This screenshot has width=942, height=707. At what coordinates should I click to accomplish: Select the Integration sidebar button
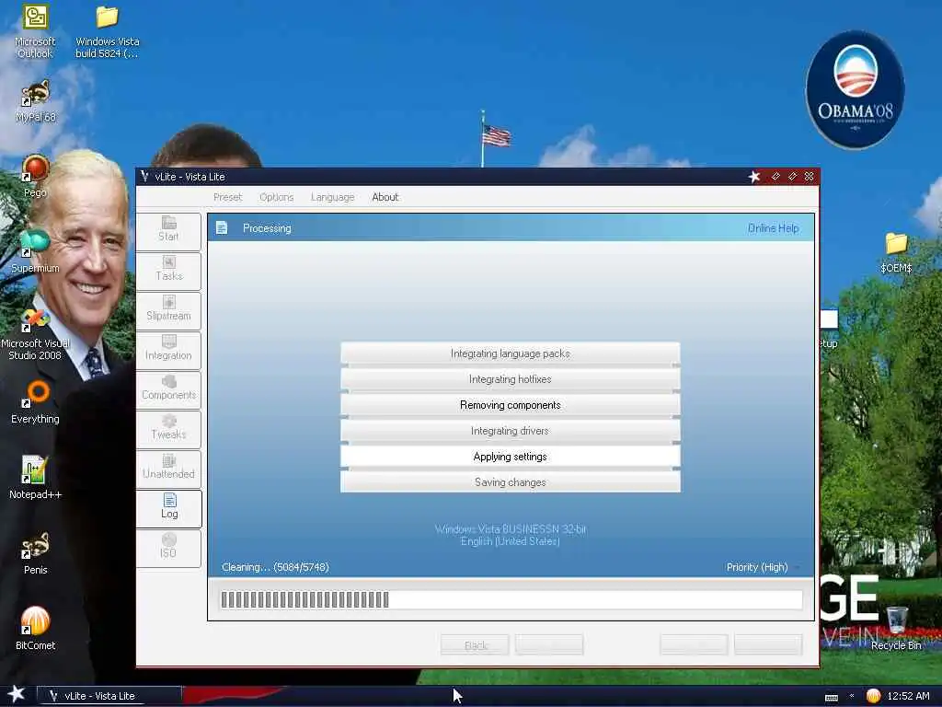(x=169, y=351)
